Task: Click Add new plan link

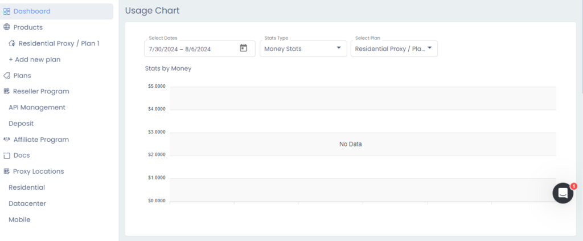Action: (35, 59)
